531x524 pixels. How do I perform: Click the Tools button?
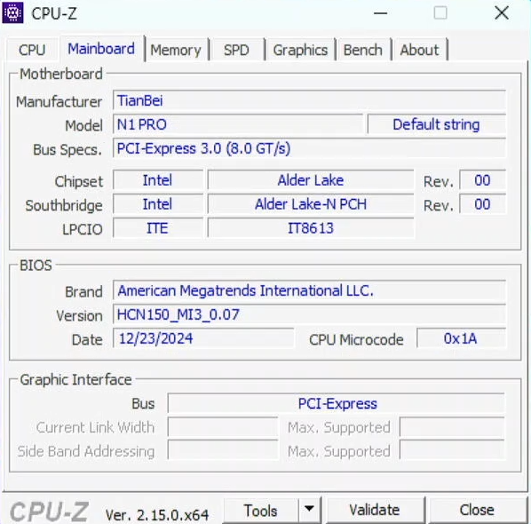(x=261, y=510)
